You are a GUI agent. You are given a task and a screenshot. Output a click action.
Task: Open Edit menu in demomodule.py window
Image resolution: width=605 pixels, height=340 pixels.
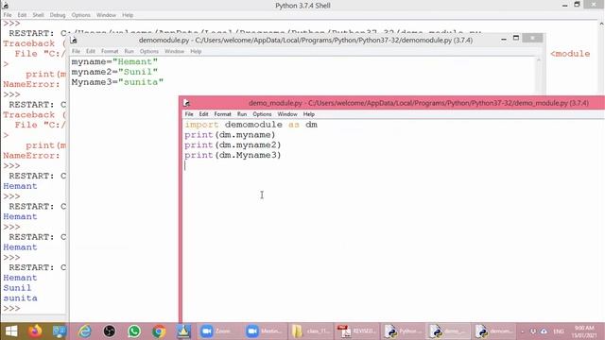pyautogui.click(x=91, y=51)
